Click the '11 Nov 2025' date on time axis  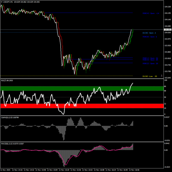[x=6, y=170]
